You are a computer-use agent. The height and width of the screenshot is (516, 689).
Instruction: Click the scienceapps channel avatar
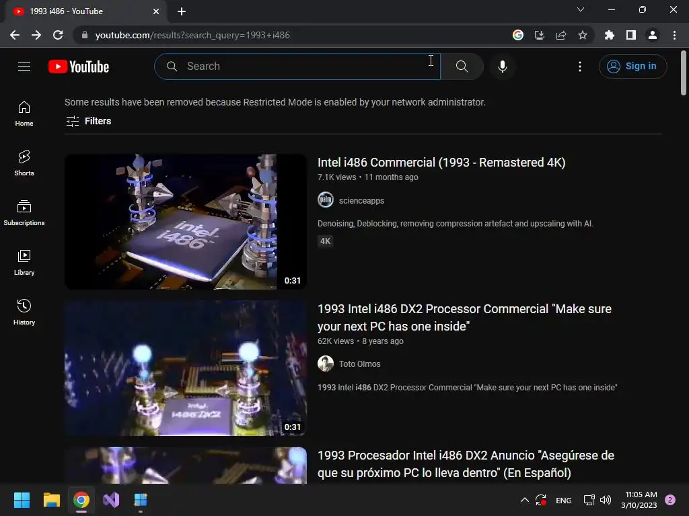[326, 200]
